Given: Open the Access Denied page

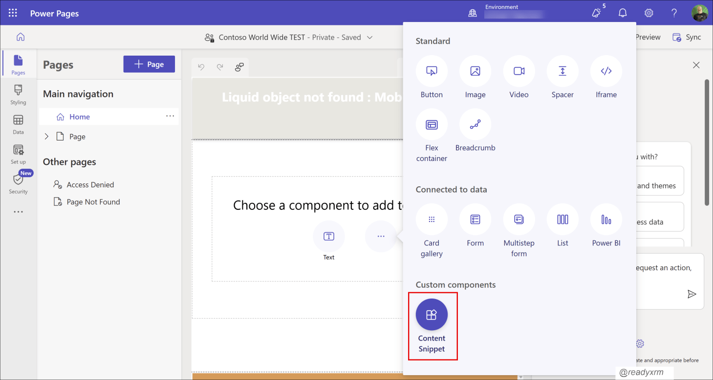Looking at the screenshot, I should (x=90, y=185).
